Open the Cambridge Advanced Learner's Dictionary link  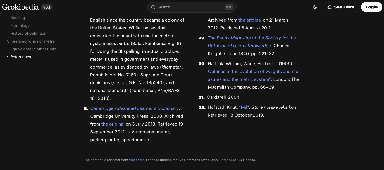click(135, 108)
